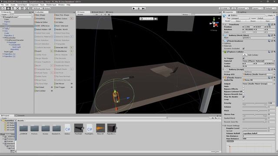The width and height of the screenshot is (278, 156).
Task: Expand Lighting section of Mesh Renderer
Action: [x=223, y=43]
